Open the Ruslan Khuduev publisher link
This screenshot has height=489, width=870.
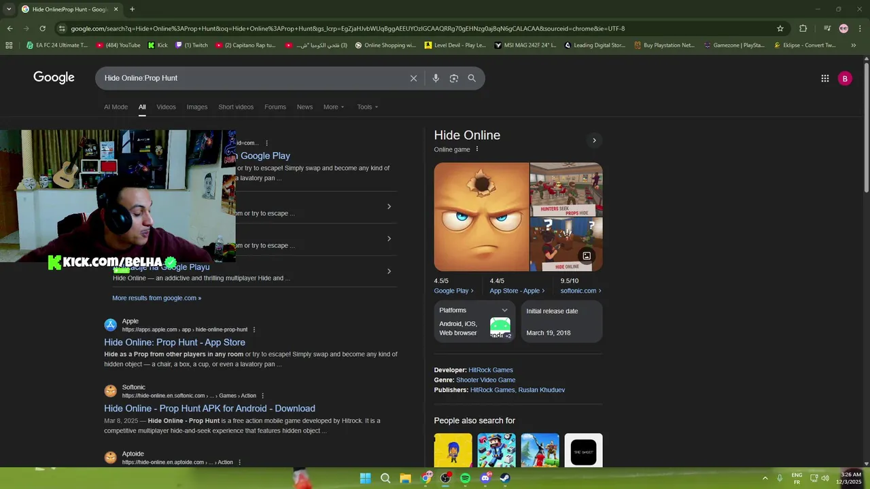[542, 390]
